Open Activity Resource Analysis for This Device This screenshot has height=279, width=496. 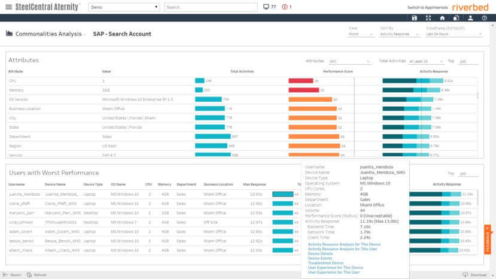click(344, 244)
